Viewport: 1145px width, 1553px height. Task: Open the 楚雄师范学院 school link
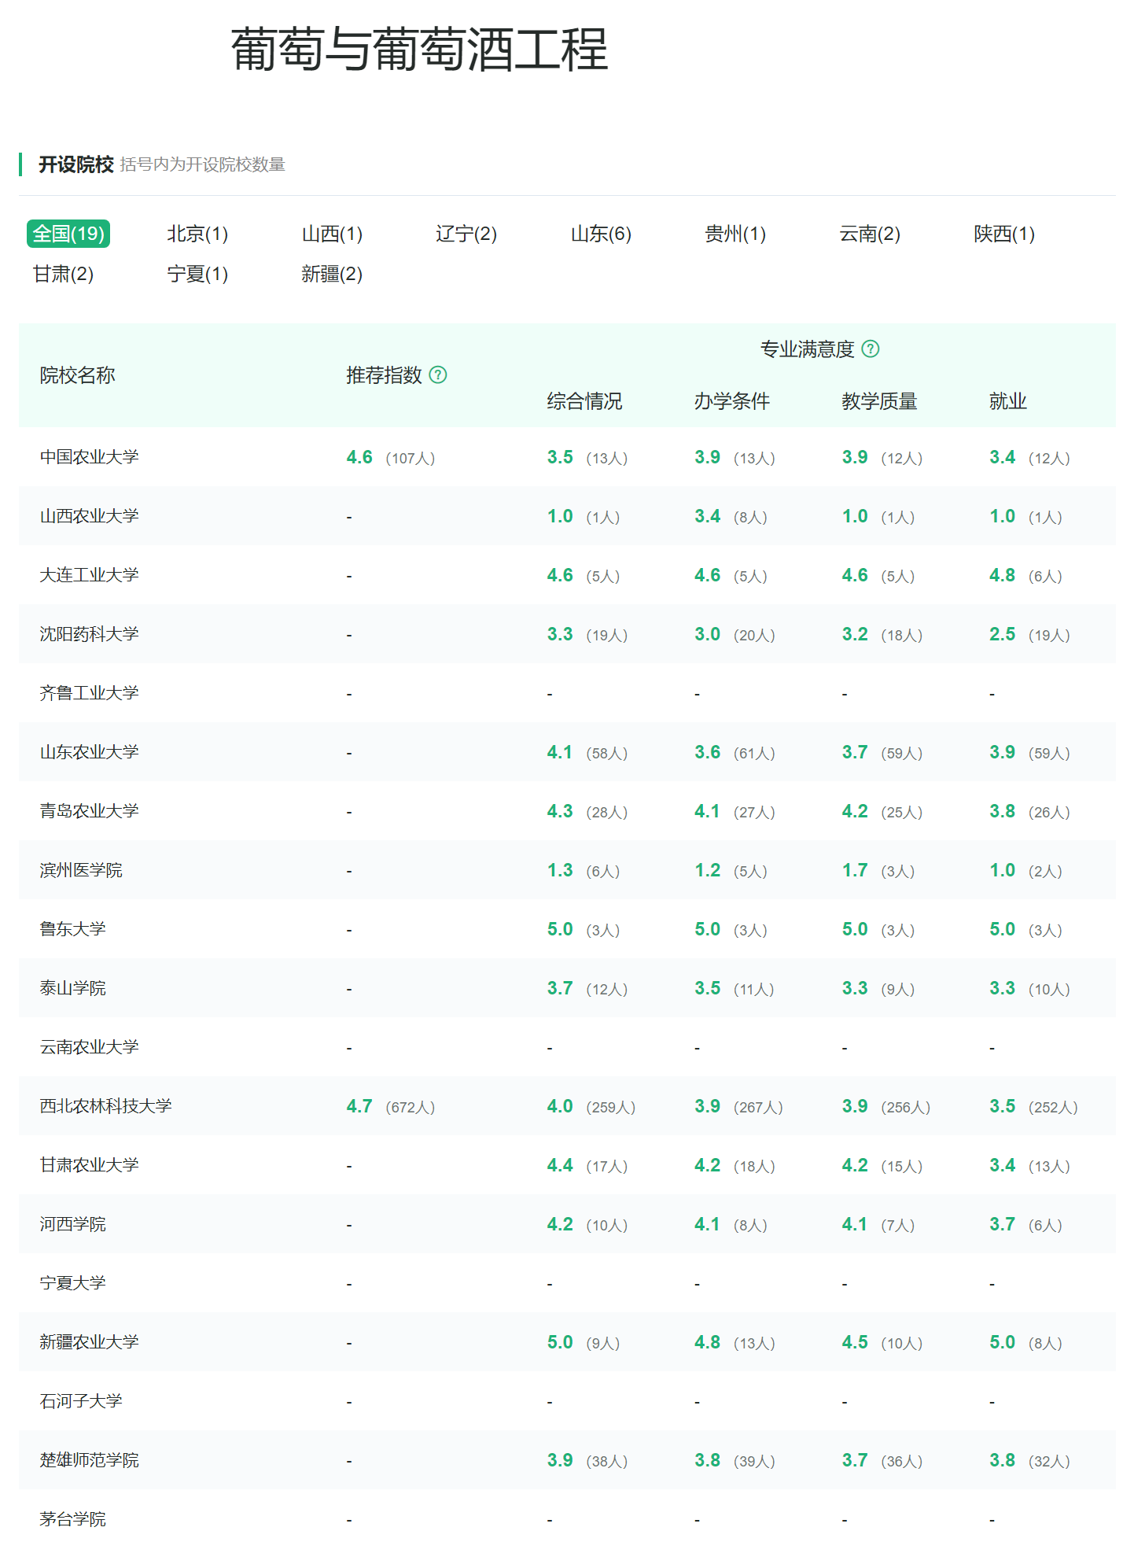point(89,1460)
